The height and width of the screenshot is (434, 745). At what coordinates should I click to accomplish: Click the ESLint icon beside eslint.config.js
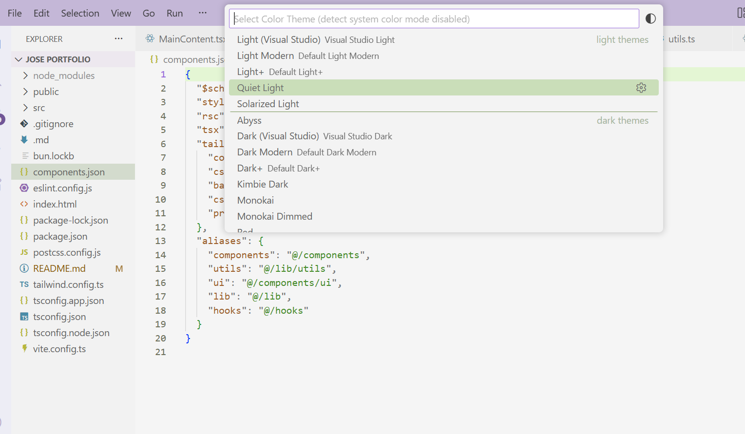pos(24,188)
